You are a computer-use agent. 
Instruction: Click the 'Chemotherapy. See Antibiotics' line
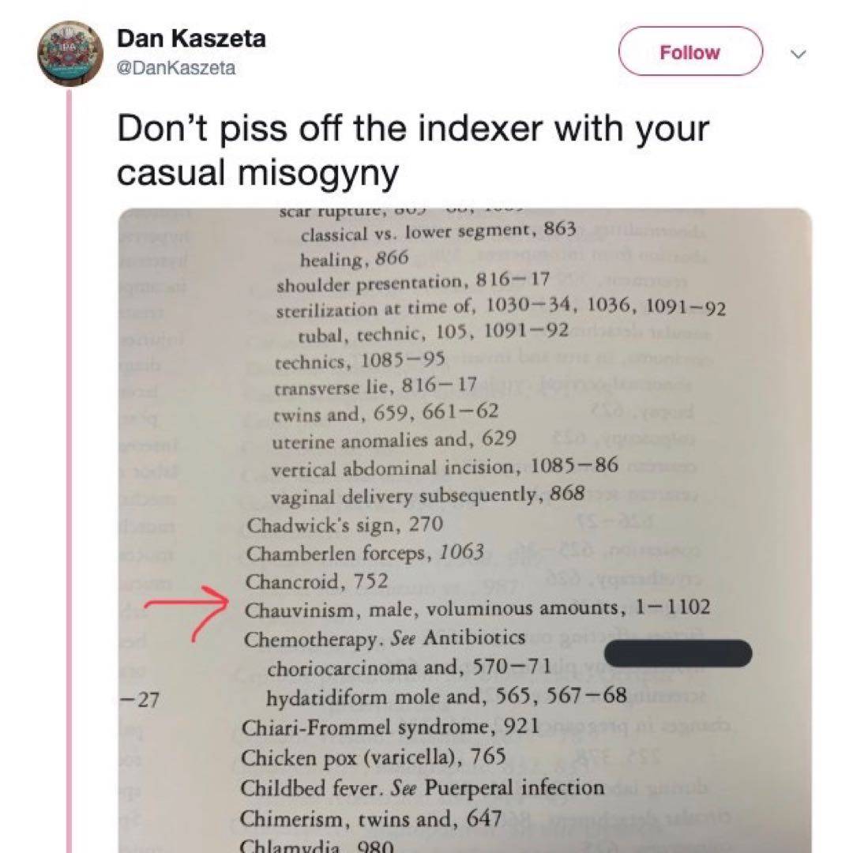[385, 637]
